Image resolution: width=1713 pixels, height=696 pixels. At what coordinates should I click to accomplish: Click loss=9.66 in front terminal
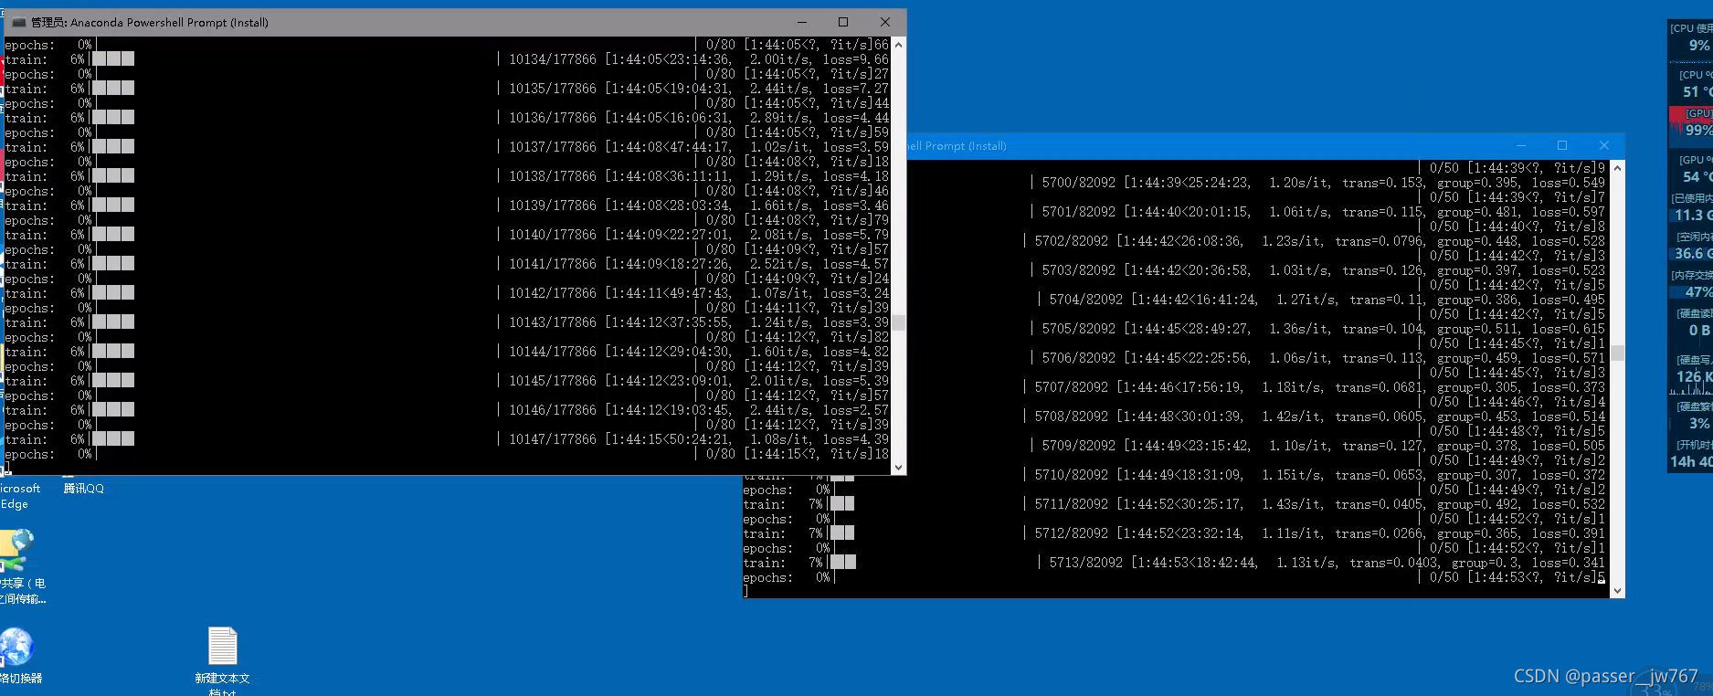tap(856, 59)
